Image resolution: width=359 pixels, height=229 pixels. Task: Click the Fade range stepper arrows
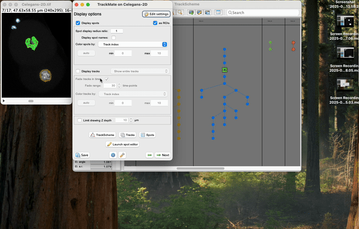tap(119, 86)
